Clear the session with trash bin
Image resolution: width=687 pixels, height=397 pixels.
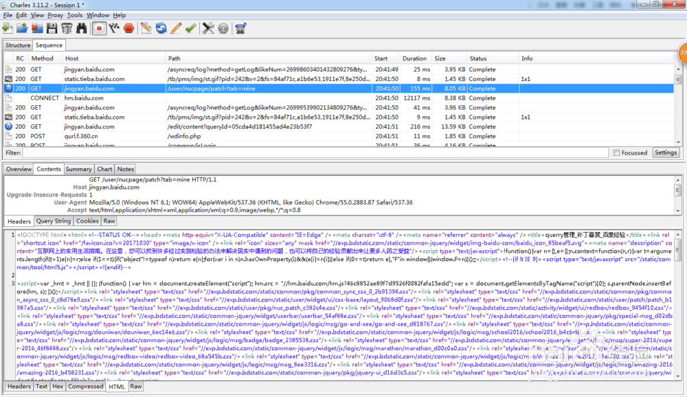click(67, 28)
